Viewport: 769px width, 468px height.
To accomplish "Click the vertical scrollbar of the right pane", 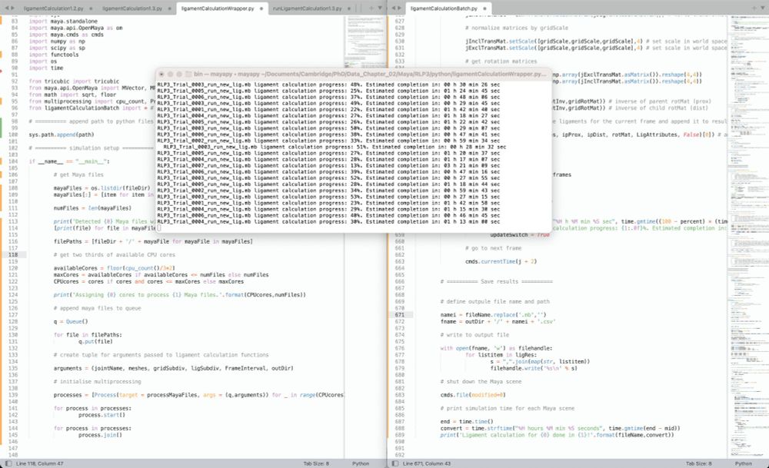I will click(767, 231).
